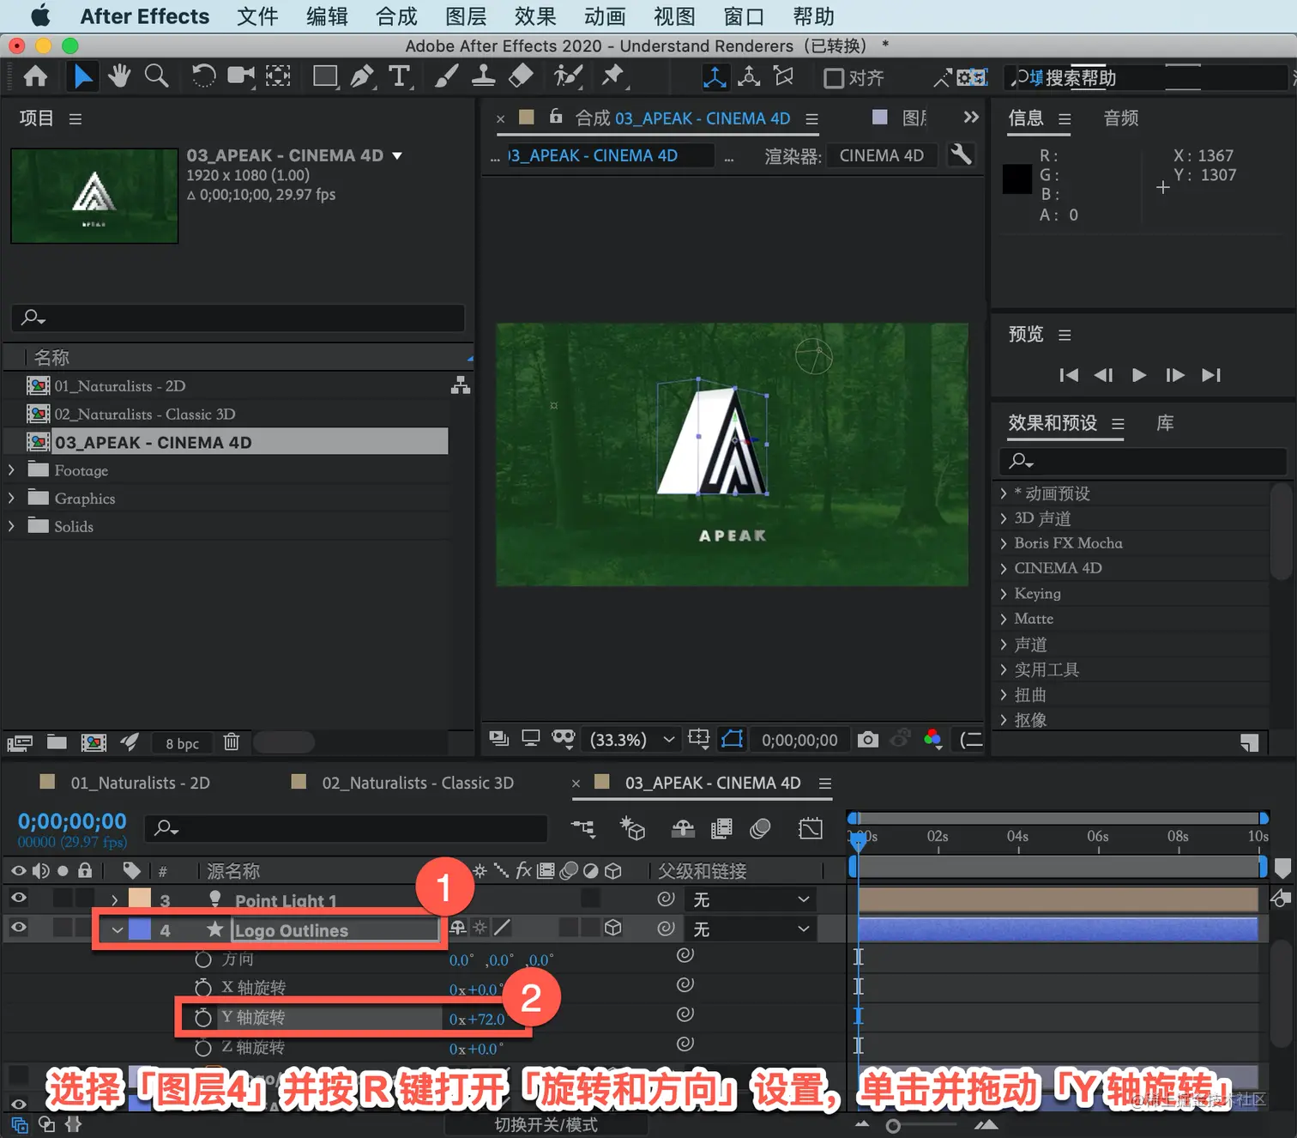The image size is (1297, 1138).
Task: Expand the Solids folder
Action: [11, 526]
